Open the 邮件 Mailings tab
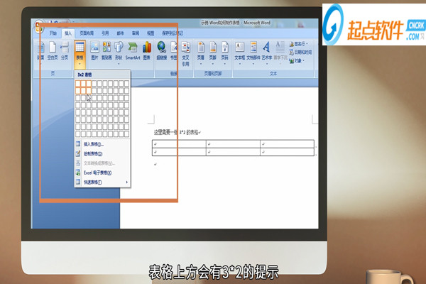Viewport: 426px width, 284px height. 120,33
